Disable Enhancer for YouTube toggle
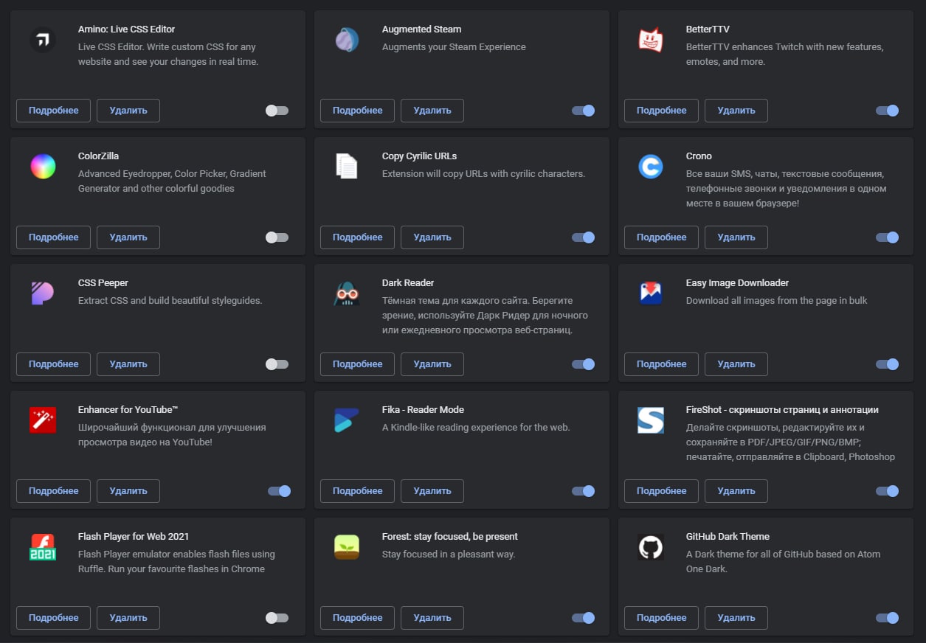 (x=279, y=491)
